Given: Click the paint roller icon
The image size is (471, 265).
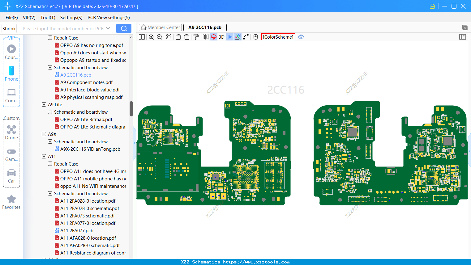Looking at the screenshot, I should (196, 37).
